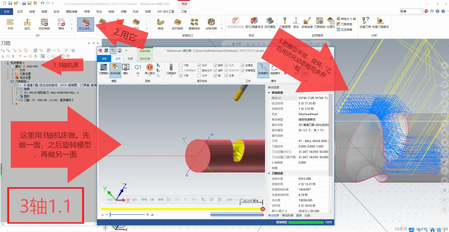Collapse the 刀路信息 section in info panel
This screenshot has width=449, height=232.
point(269,173)
